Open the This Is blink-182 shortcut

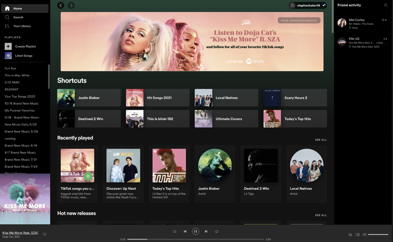tap(157, 119)
